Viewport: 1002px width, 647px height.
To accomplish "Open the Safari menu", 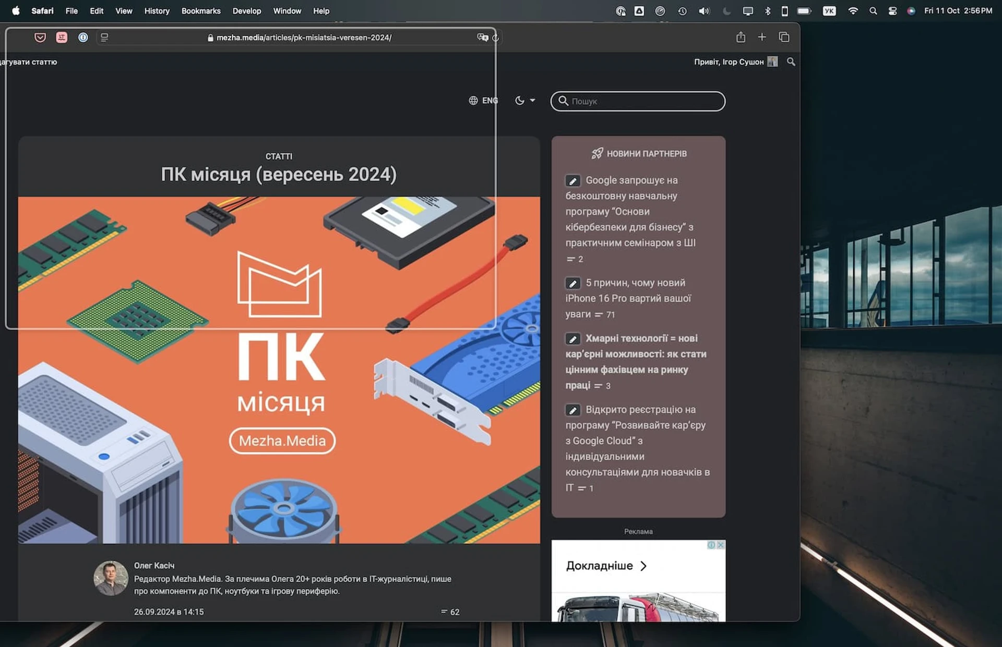I will coord(42,10).
